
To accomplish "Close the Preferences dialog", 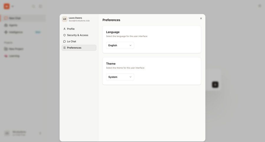I will (x=201, y=18).
